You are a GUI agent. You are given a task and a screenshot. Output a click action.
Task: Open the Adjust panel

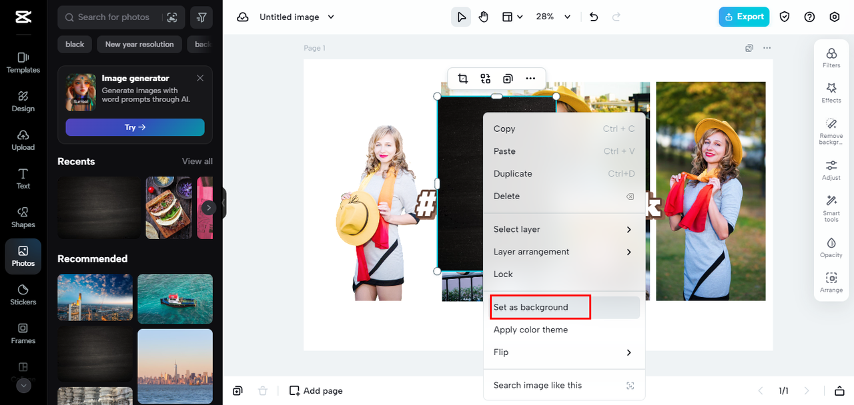point(831,170)
